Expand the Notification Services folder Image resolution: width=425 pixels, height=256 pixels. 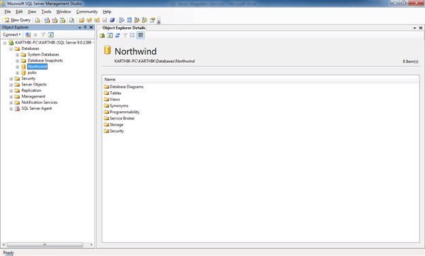(11, 103)
